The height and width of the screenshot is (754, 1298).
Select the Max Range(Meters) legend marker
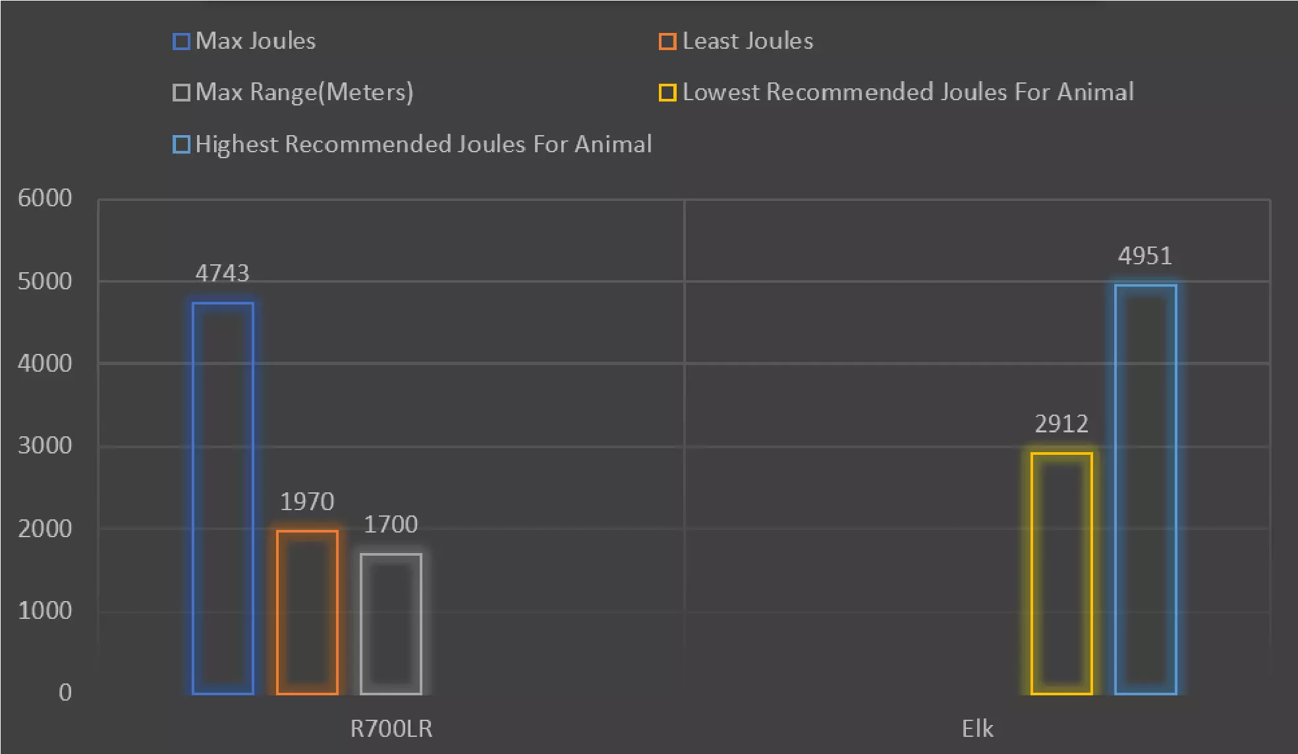[181, 92]
